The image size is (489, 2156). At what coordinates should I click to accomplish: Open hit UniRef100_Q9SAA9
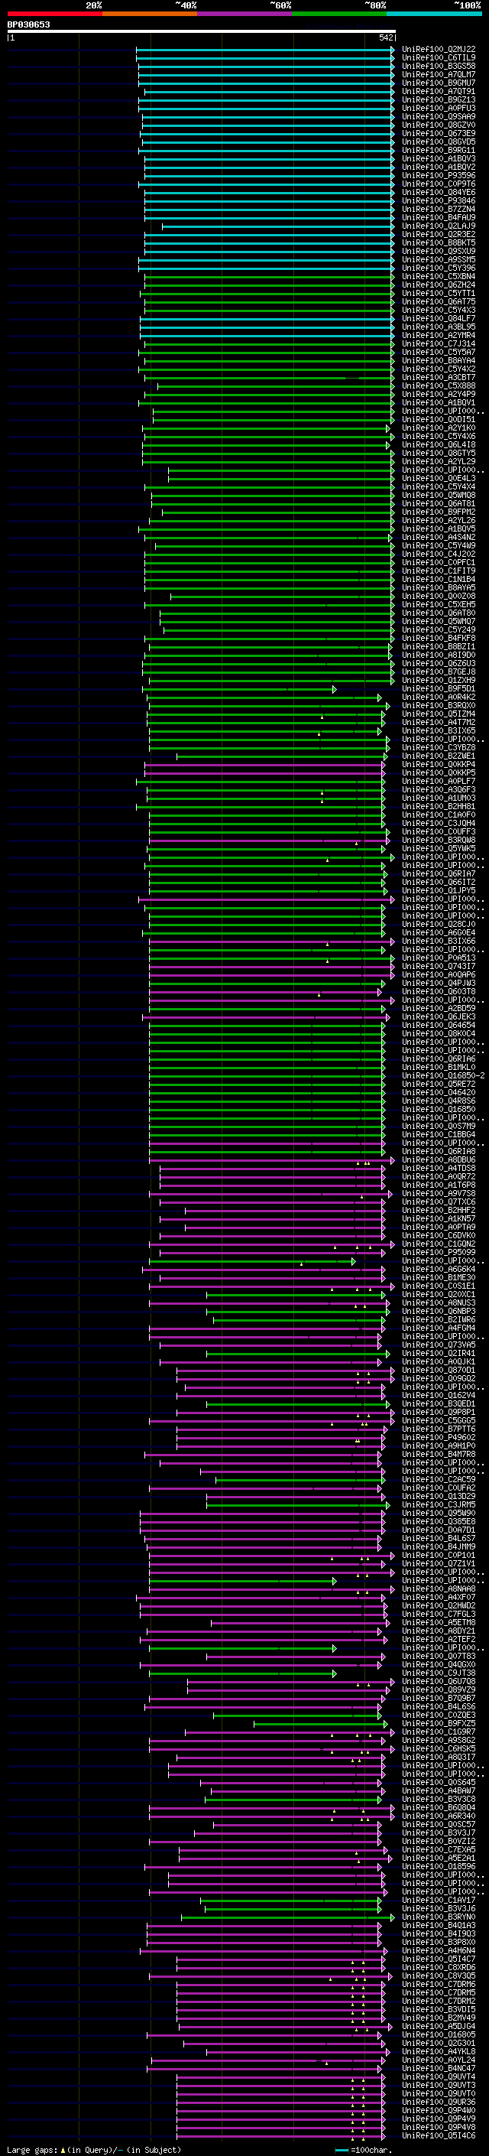tap(439, 116)
